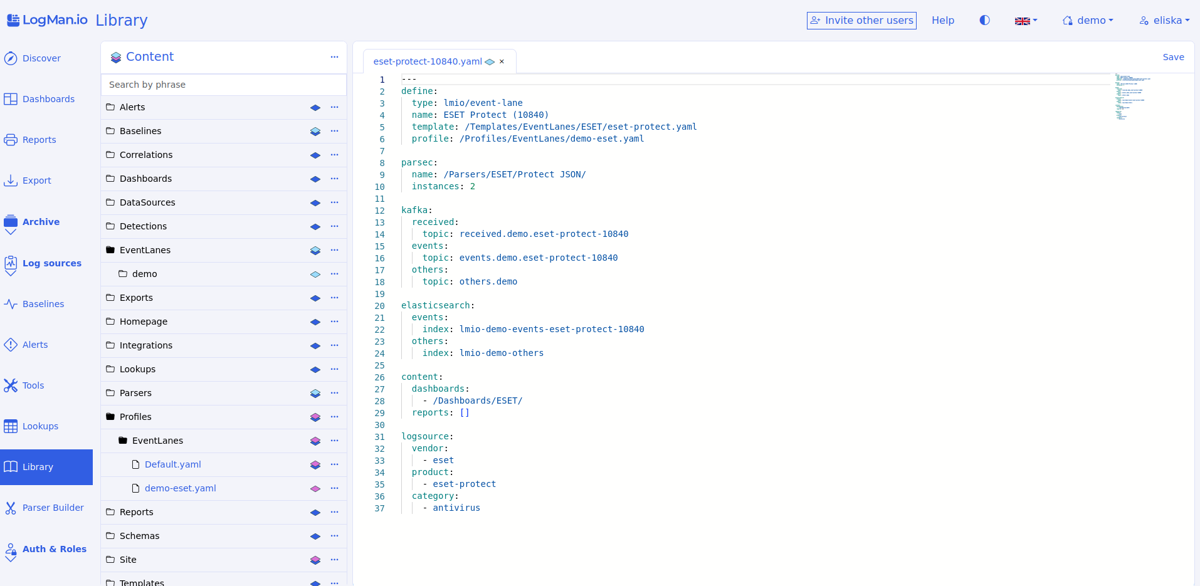Select the eset-protect-10840.yaml tab
This screenshot has height=586, width=1200.
click(x=428, y=61)
